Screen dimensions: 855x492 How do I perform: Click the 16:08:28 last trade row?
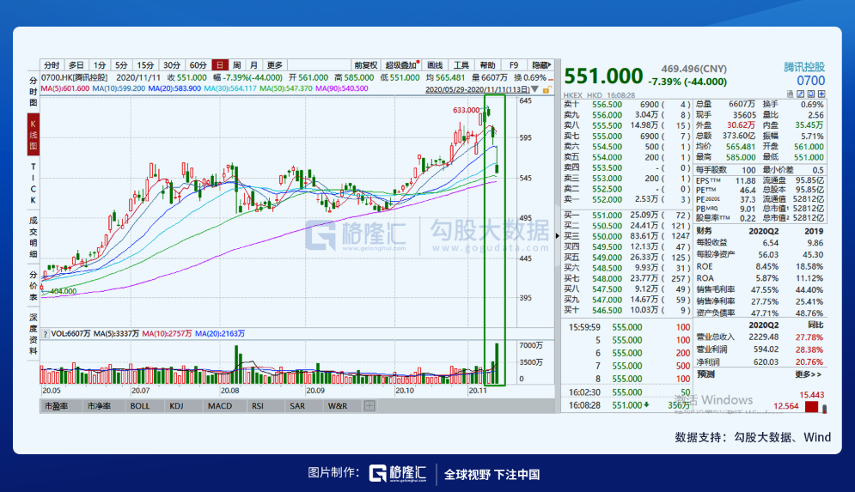629,405
